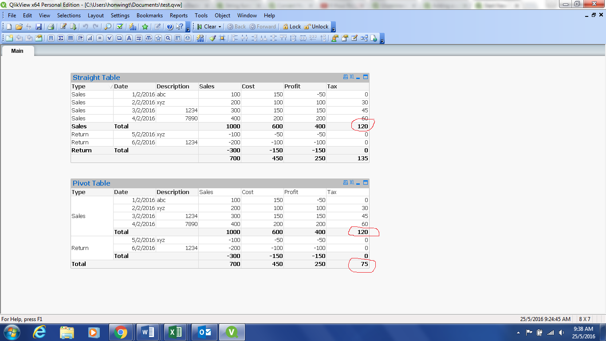Click the Clear selections button
The height and width of the screenshot is (341, 606).
point(206,27)
